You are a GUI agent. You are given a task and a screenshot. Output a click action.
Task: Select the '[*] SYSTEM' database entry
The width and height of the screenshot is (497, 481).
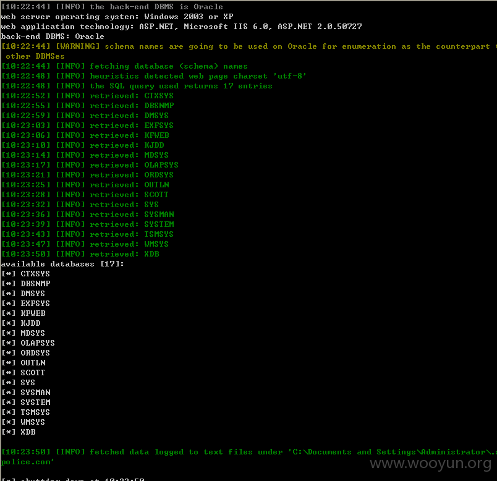coord(26,402)
